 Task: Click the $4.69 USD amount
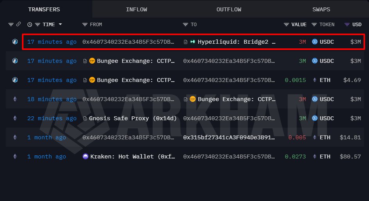click(x=352, y=80)
